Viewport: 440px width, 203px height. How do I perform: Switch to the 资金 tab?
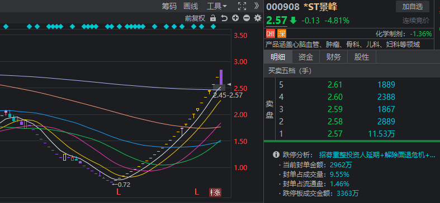coord(306,57)
